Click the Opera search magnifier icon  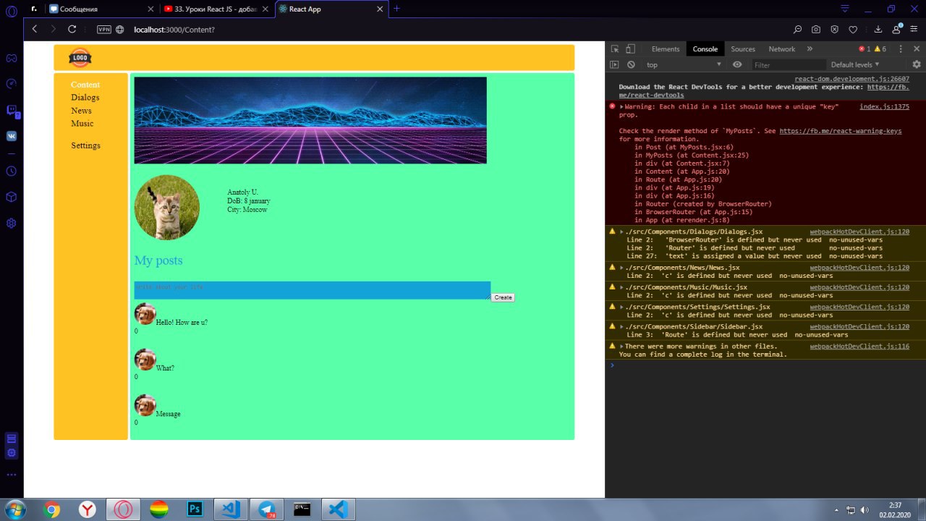(x=797, y=30)
